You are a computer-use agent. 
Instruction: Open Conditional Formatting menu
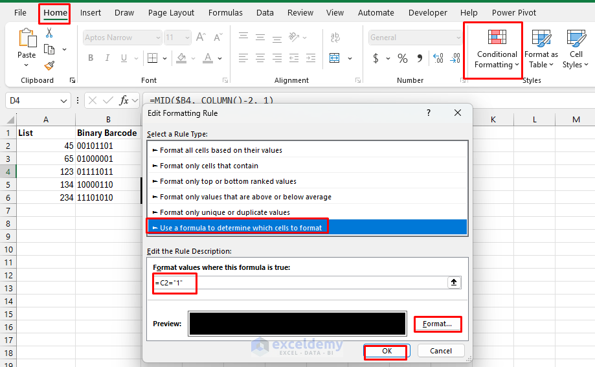coord(497,50)
